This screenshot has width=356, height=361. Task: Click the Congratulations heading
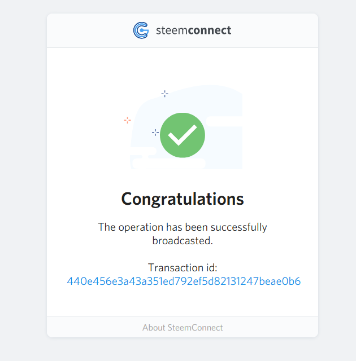click(183, 199)
